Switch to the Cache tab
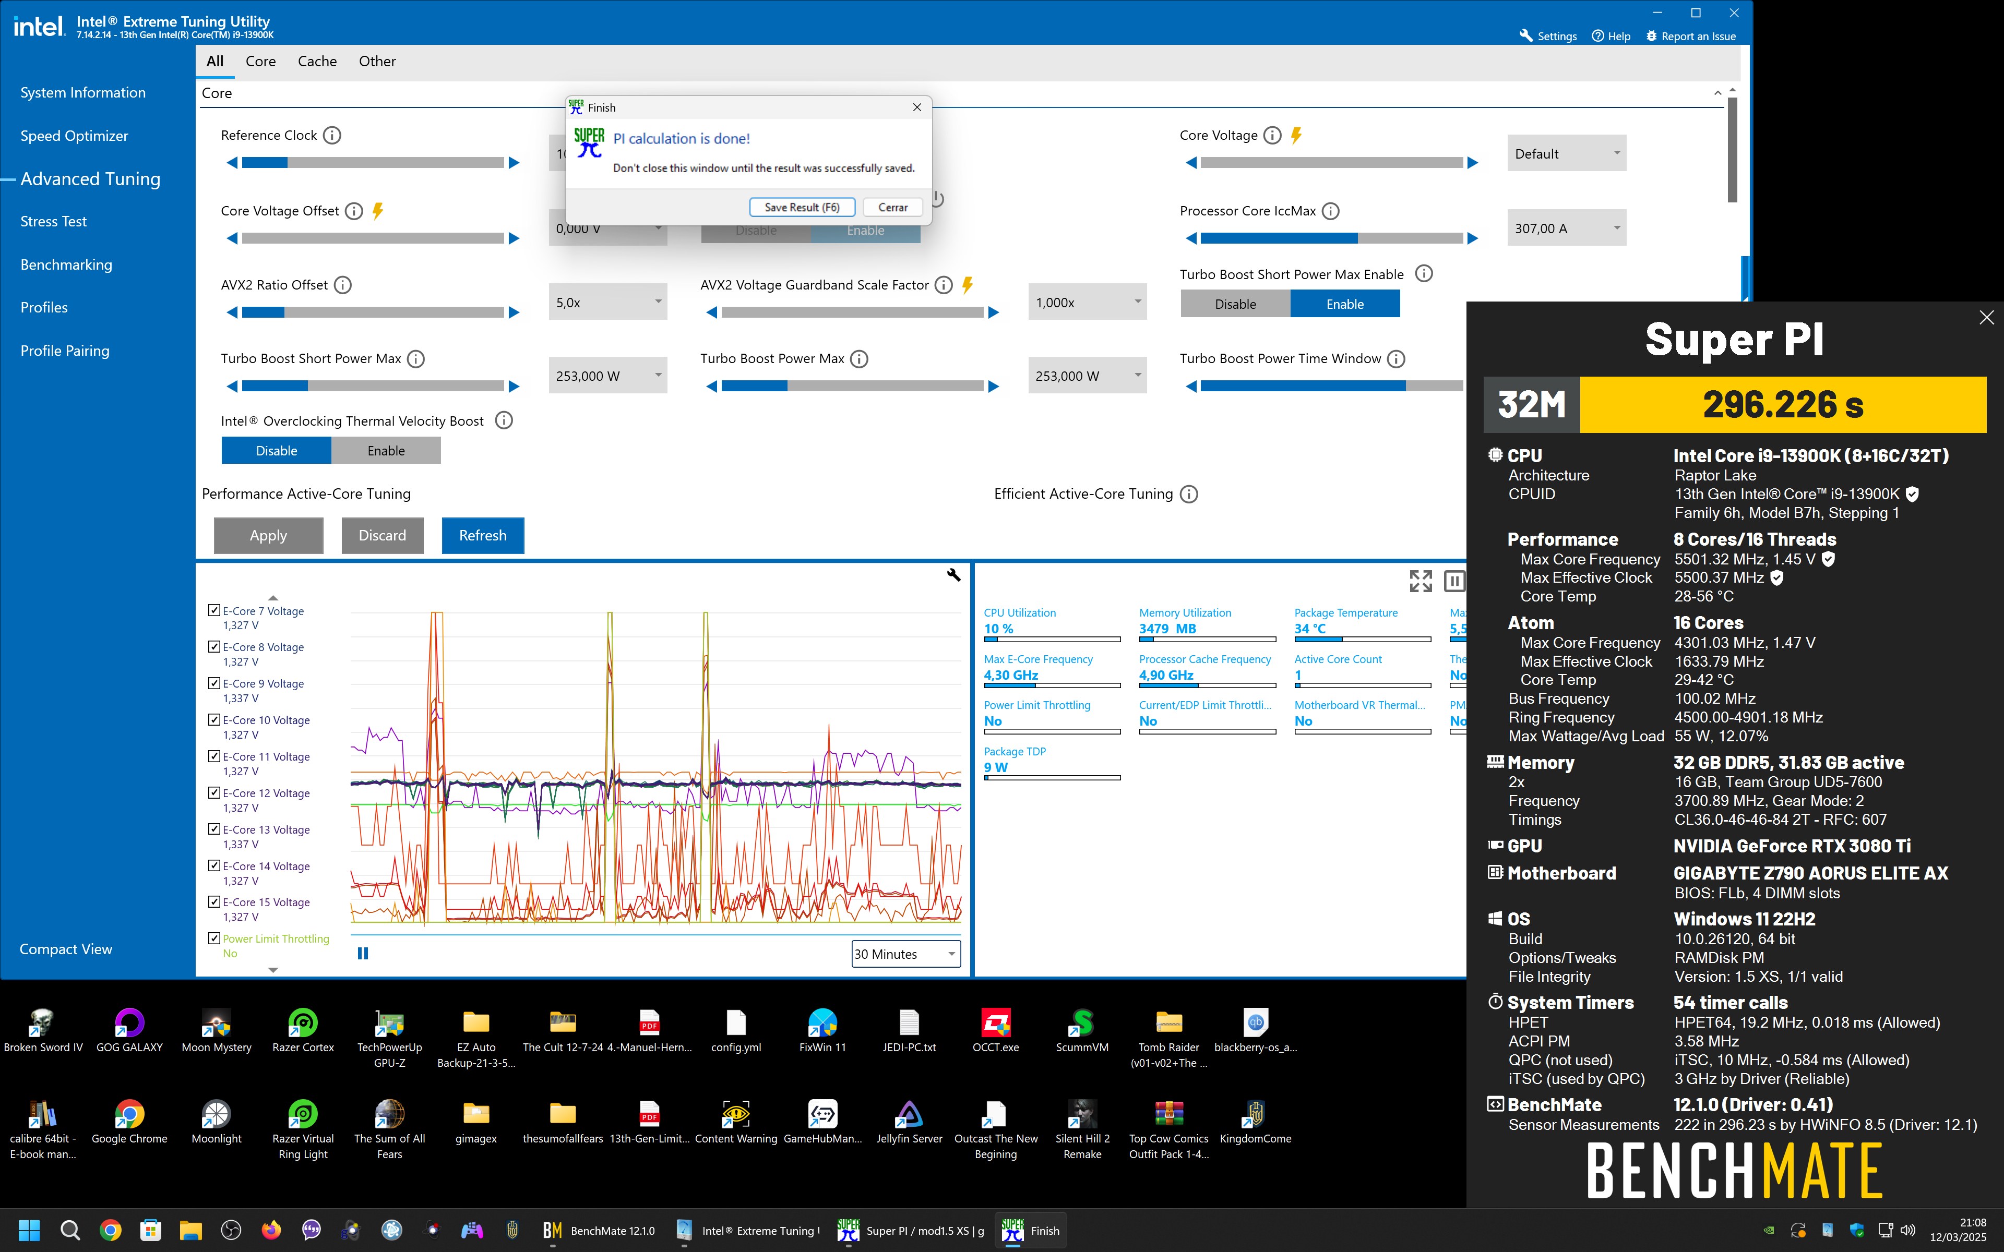 (x=317, y=61)
